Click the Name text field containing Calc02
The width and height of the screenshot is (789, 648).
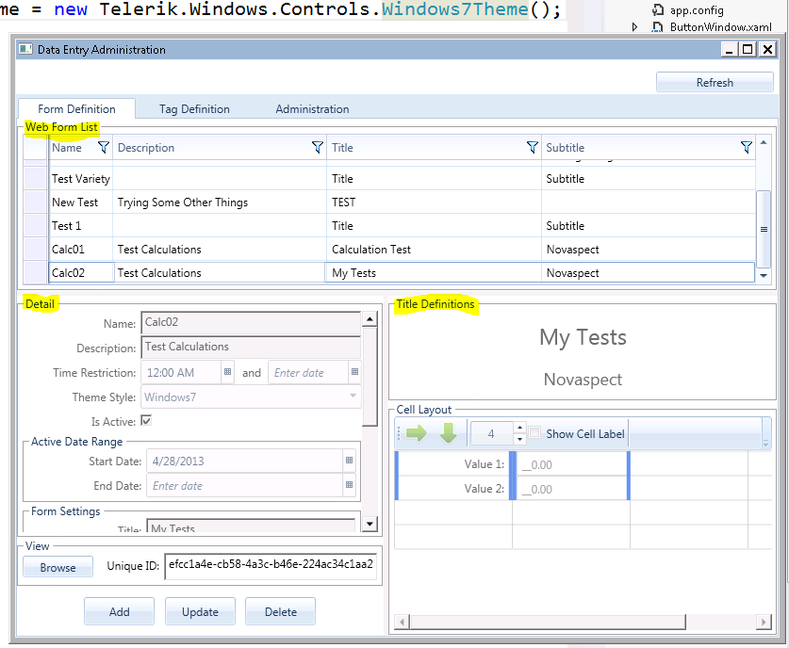point(251,323)
